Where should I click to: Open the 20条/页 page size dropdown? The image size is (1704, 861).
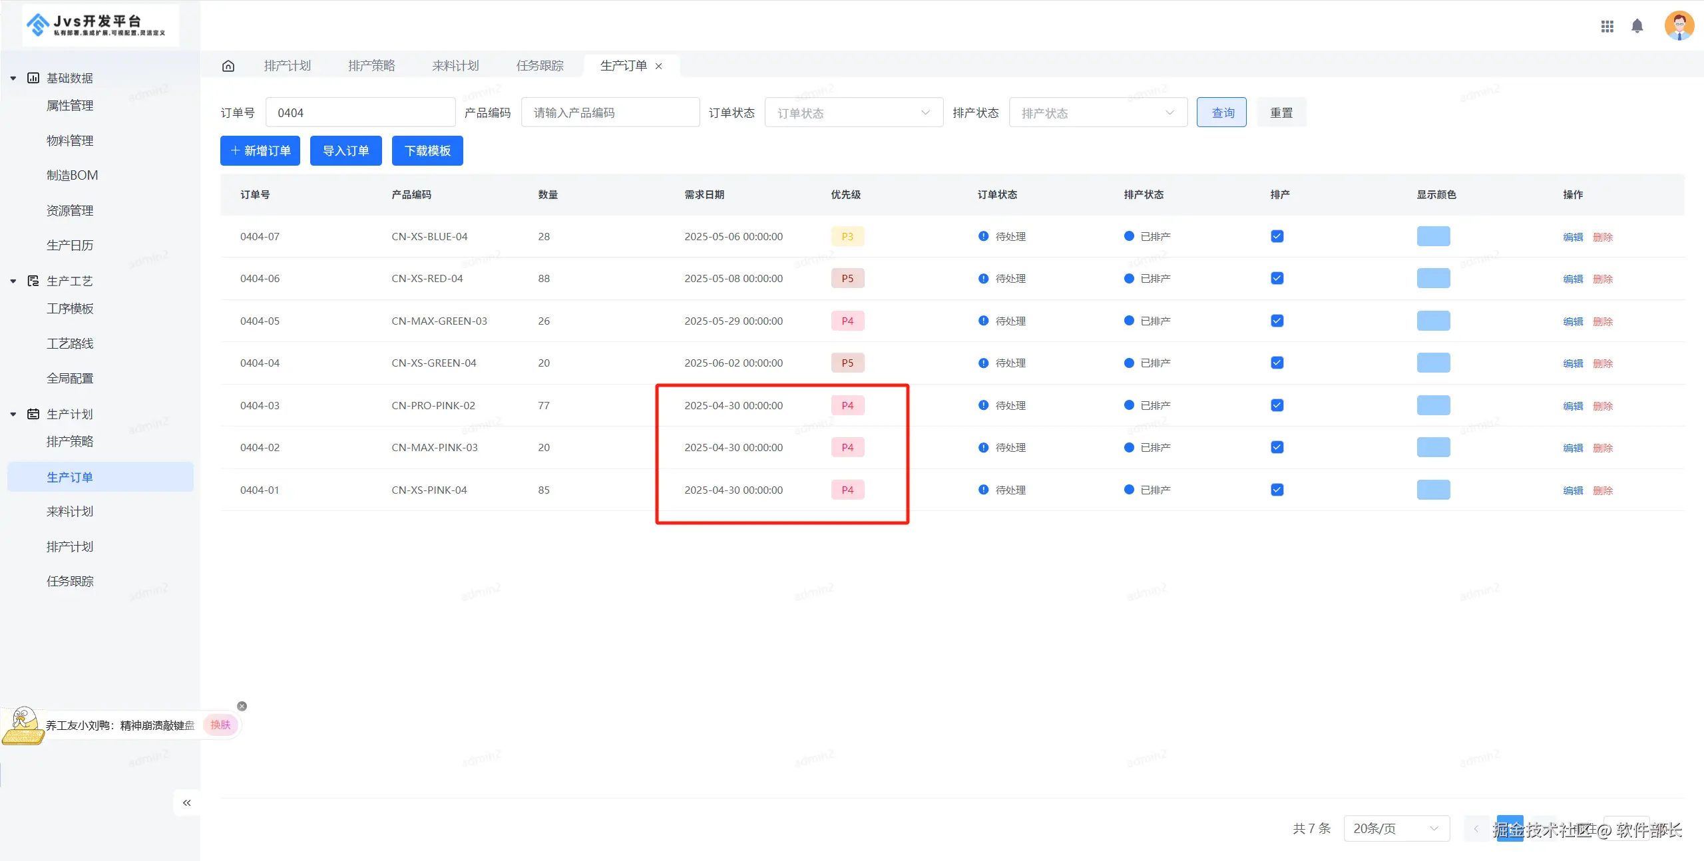(1396, 828)
